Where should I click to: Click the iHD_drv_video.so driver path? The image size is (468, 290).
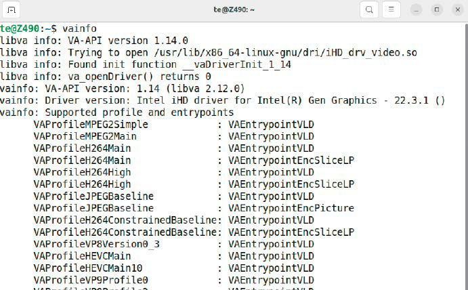click(286, 53)
